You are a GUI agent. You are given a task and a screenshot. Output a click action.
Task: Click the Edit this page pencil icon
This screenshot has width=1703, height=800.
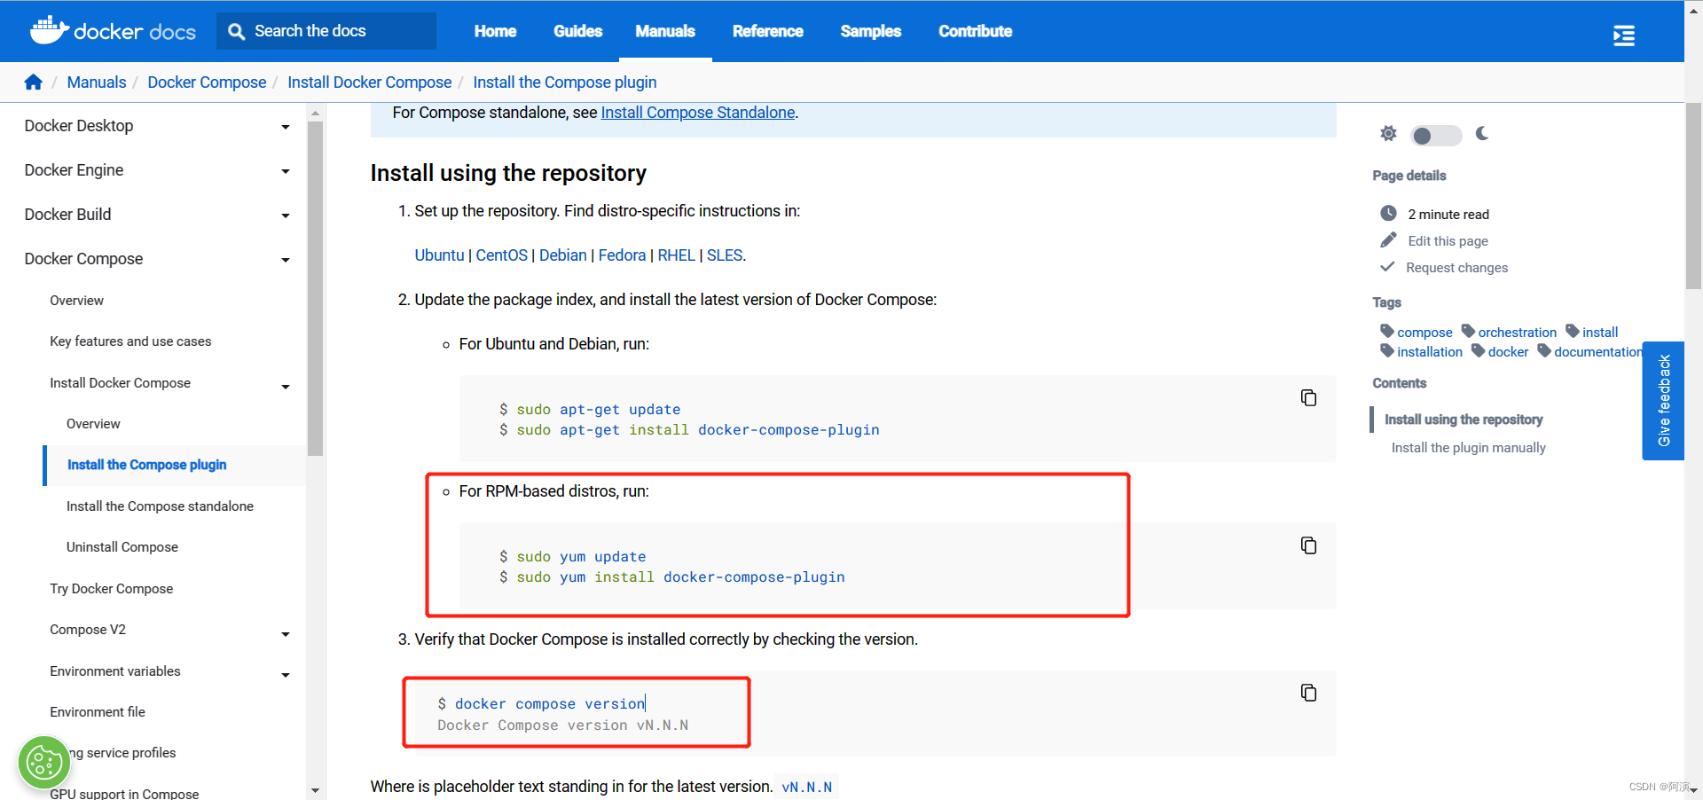[x=1389, y=239]
